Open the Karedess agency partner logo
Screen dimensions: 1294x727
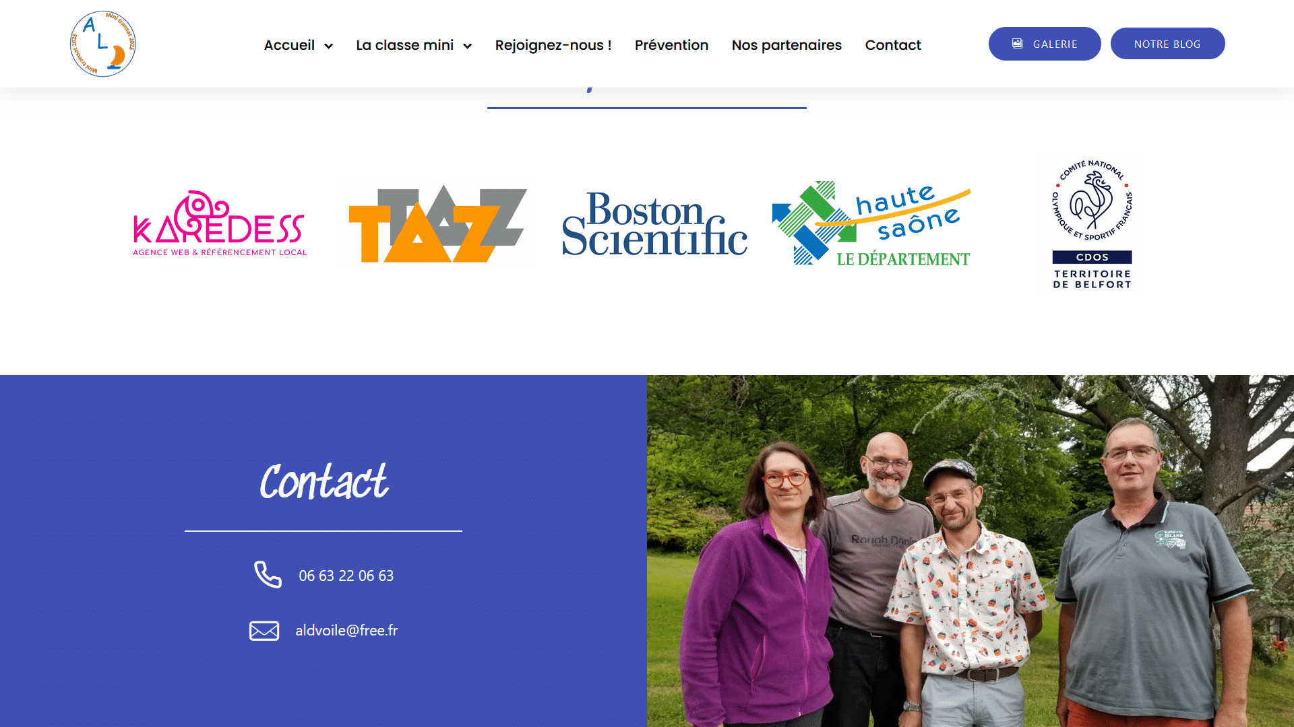(220, 223)
